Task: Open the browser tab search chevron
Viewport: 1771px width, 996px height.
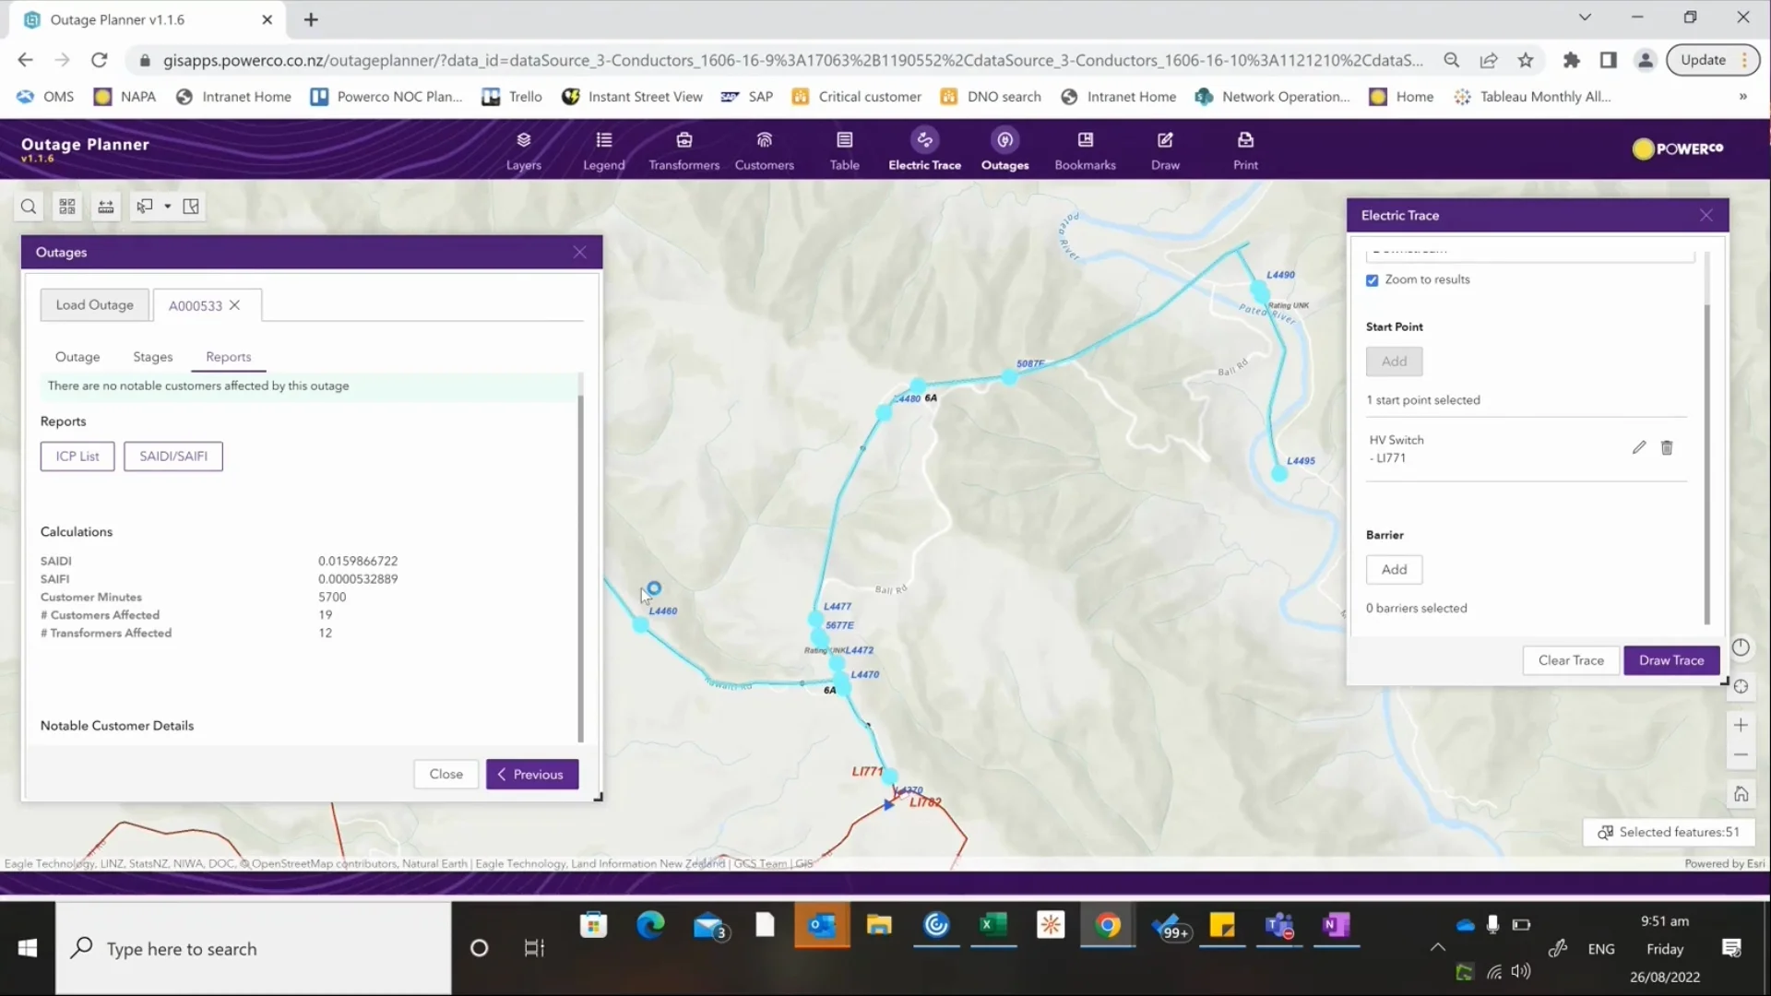Action: tap(1586, 17)
